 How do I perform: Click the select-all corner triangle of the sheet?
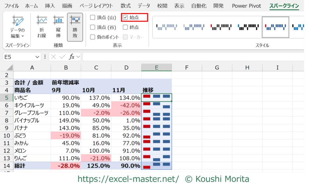[x=9, y=68]
